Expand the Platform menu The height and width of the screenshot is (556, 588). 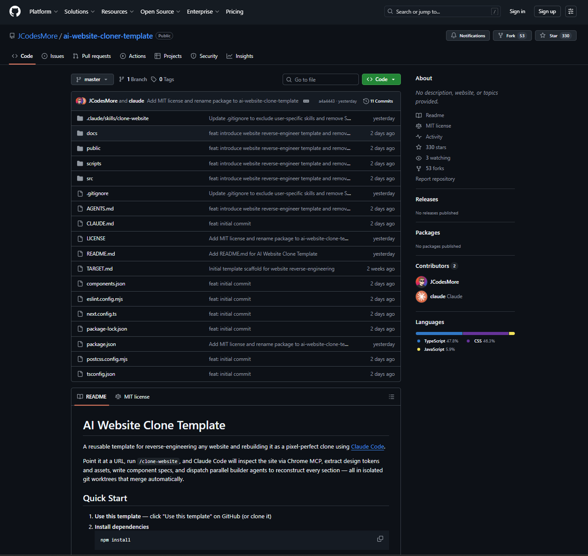point(44,11)
